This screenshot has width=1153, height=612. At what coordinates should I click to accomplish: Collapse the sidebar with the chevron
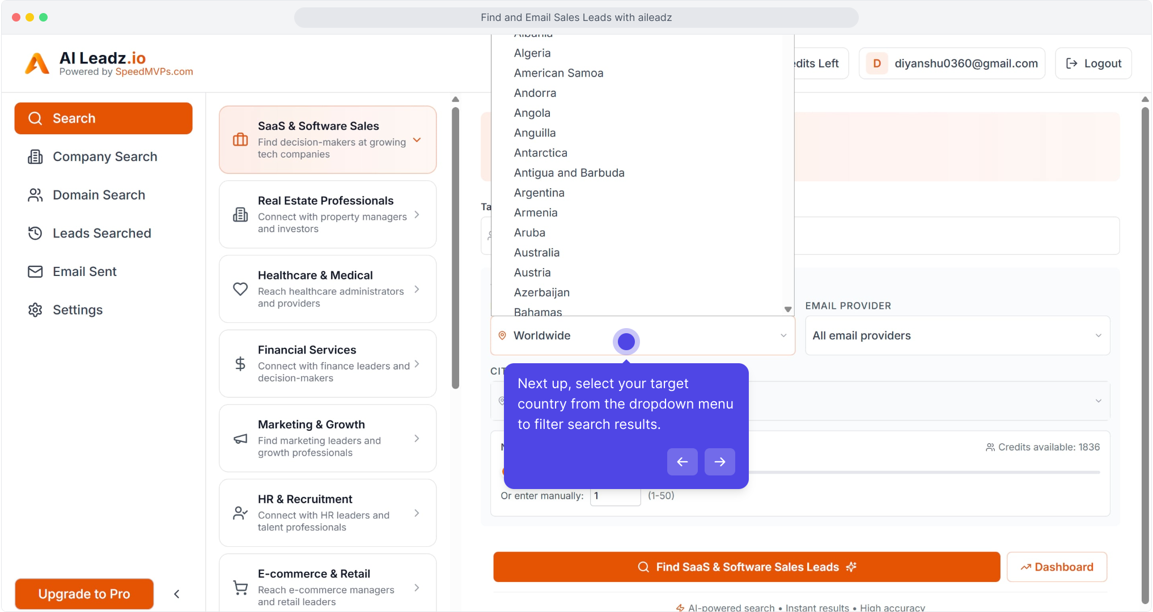[177, 594]
